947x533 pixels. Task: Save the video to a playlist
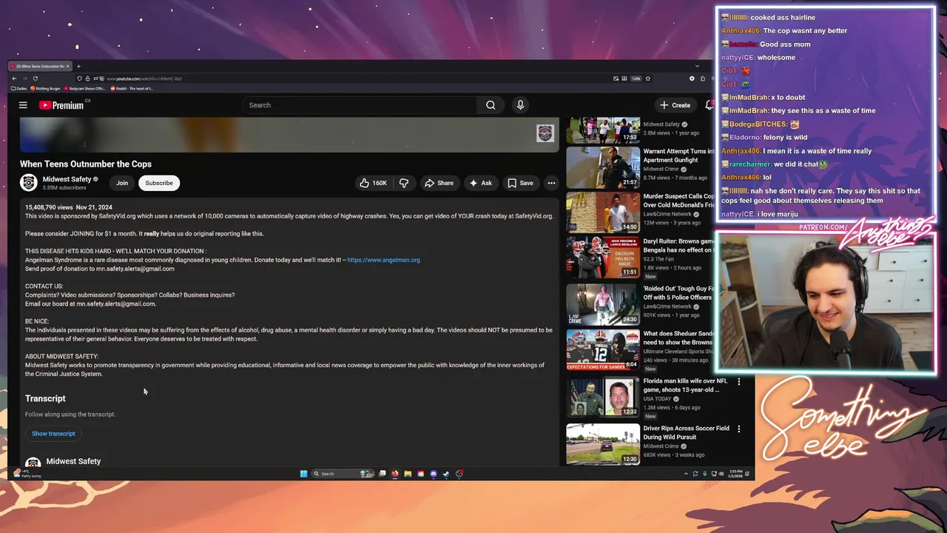tap(520, 183)
